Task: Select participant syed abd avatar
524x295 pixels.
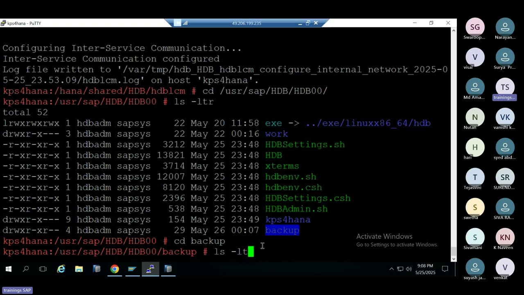Action: (x=505, y=147)
